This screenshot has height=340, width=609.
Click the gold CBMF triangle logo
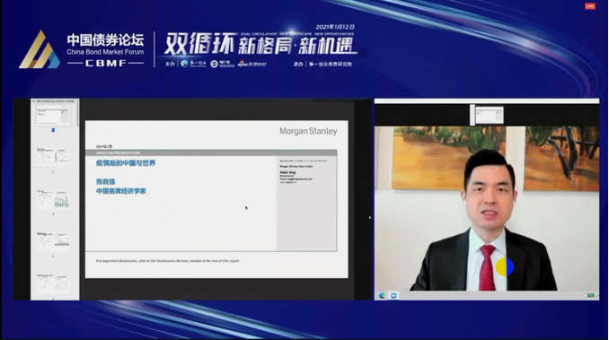tap(40, 50)
